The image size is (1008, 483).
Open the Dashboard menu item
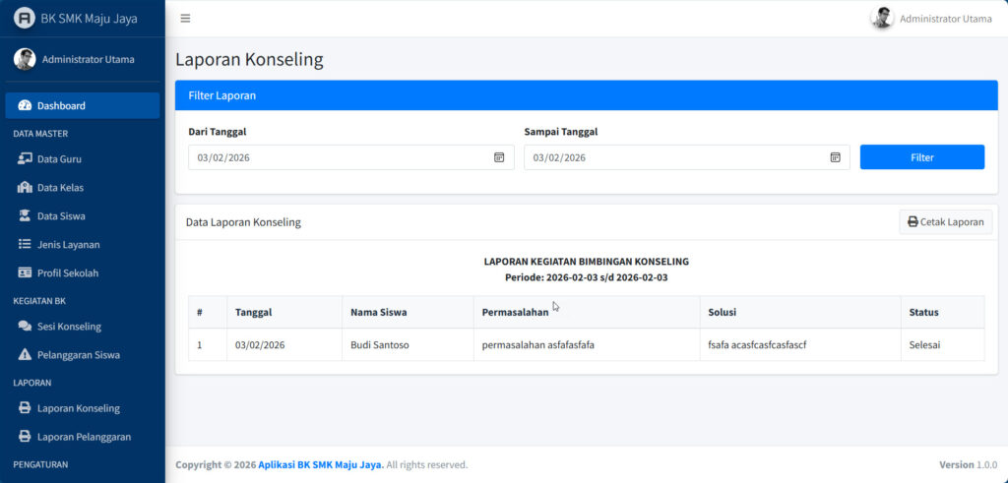click(83, 105)
